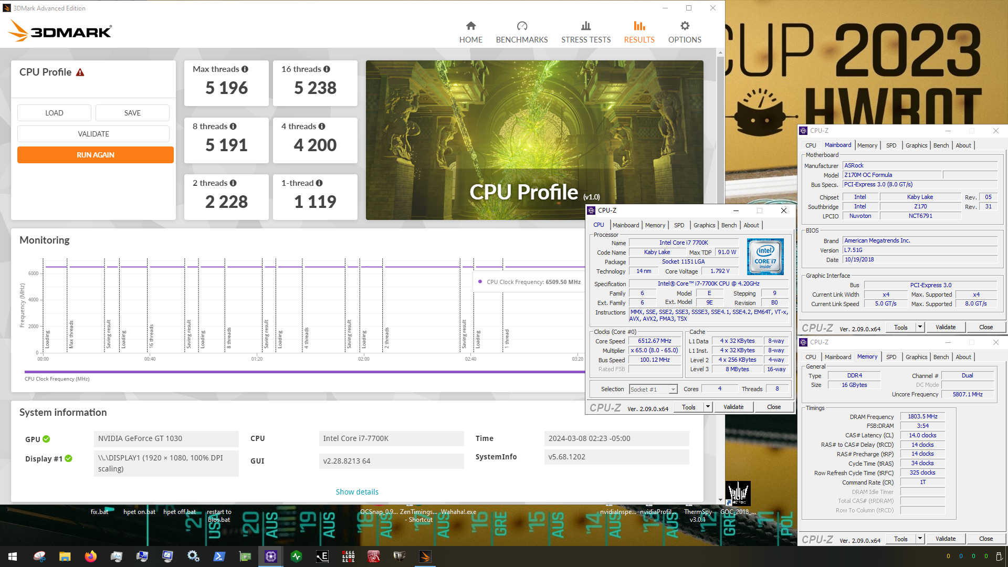Click the LOAD button in CPU Profile panel
Screen dimensions: 1008x567
(x=54, y=113)
